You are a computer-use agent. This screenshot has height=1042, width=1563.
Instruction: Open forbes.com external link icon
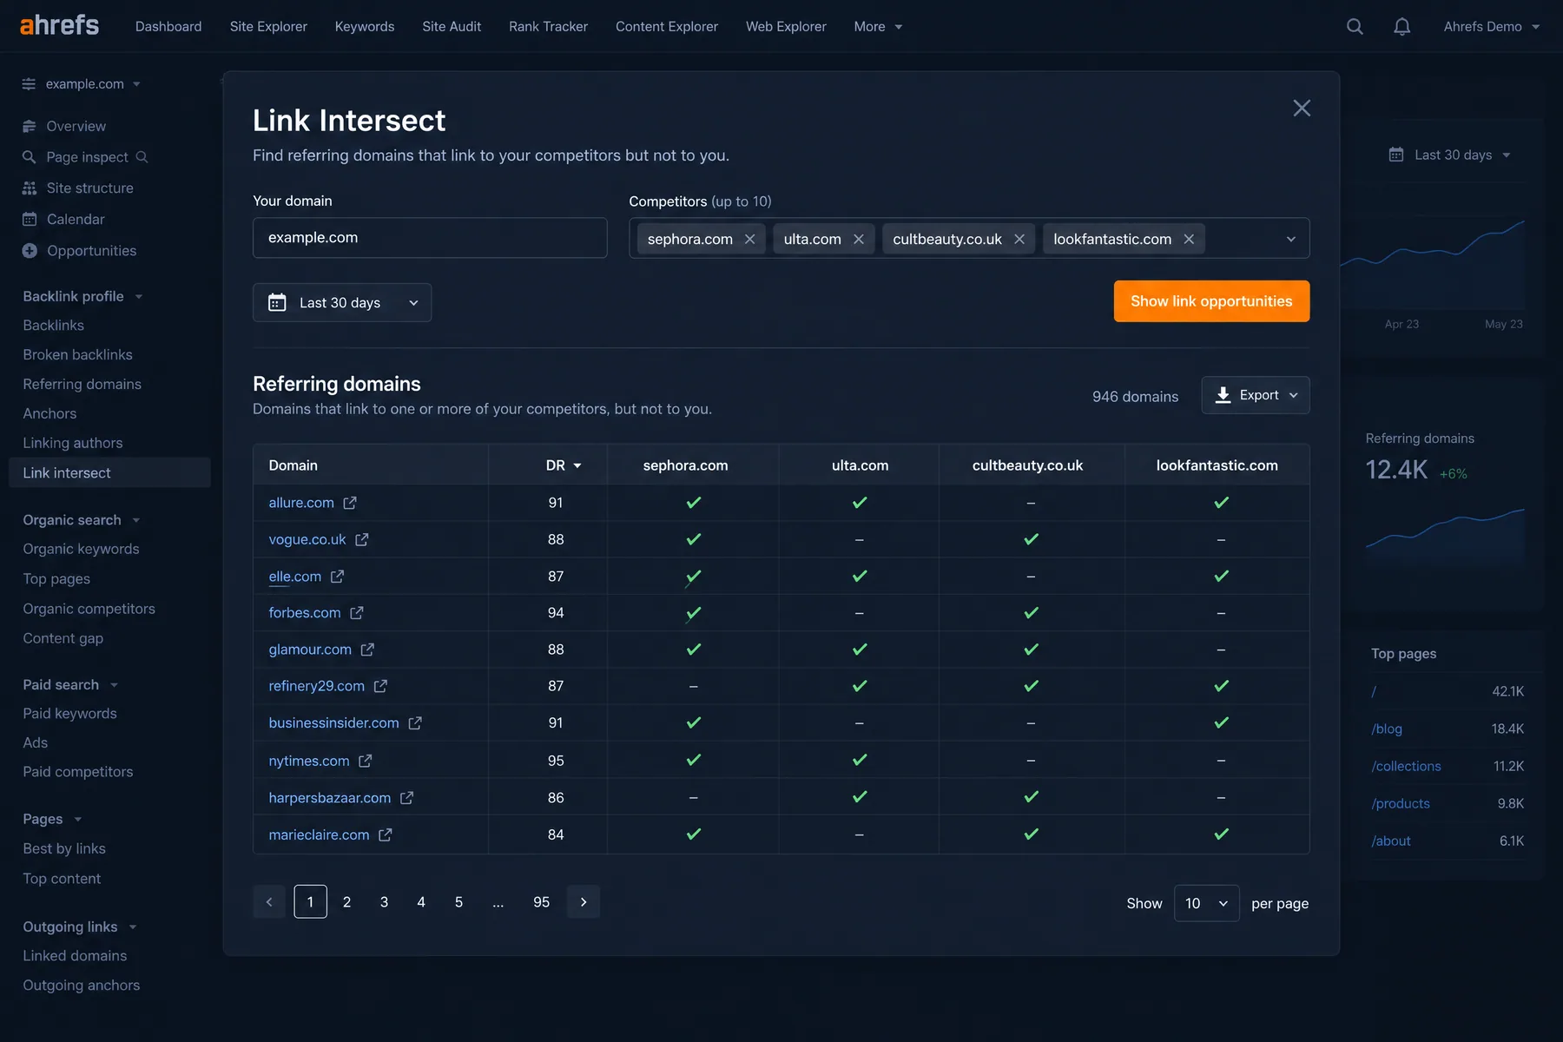[357, 613]
